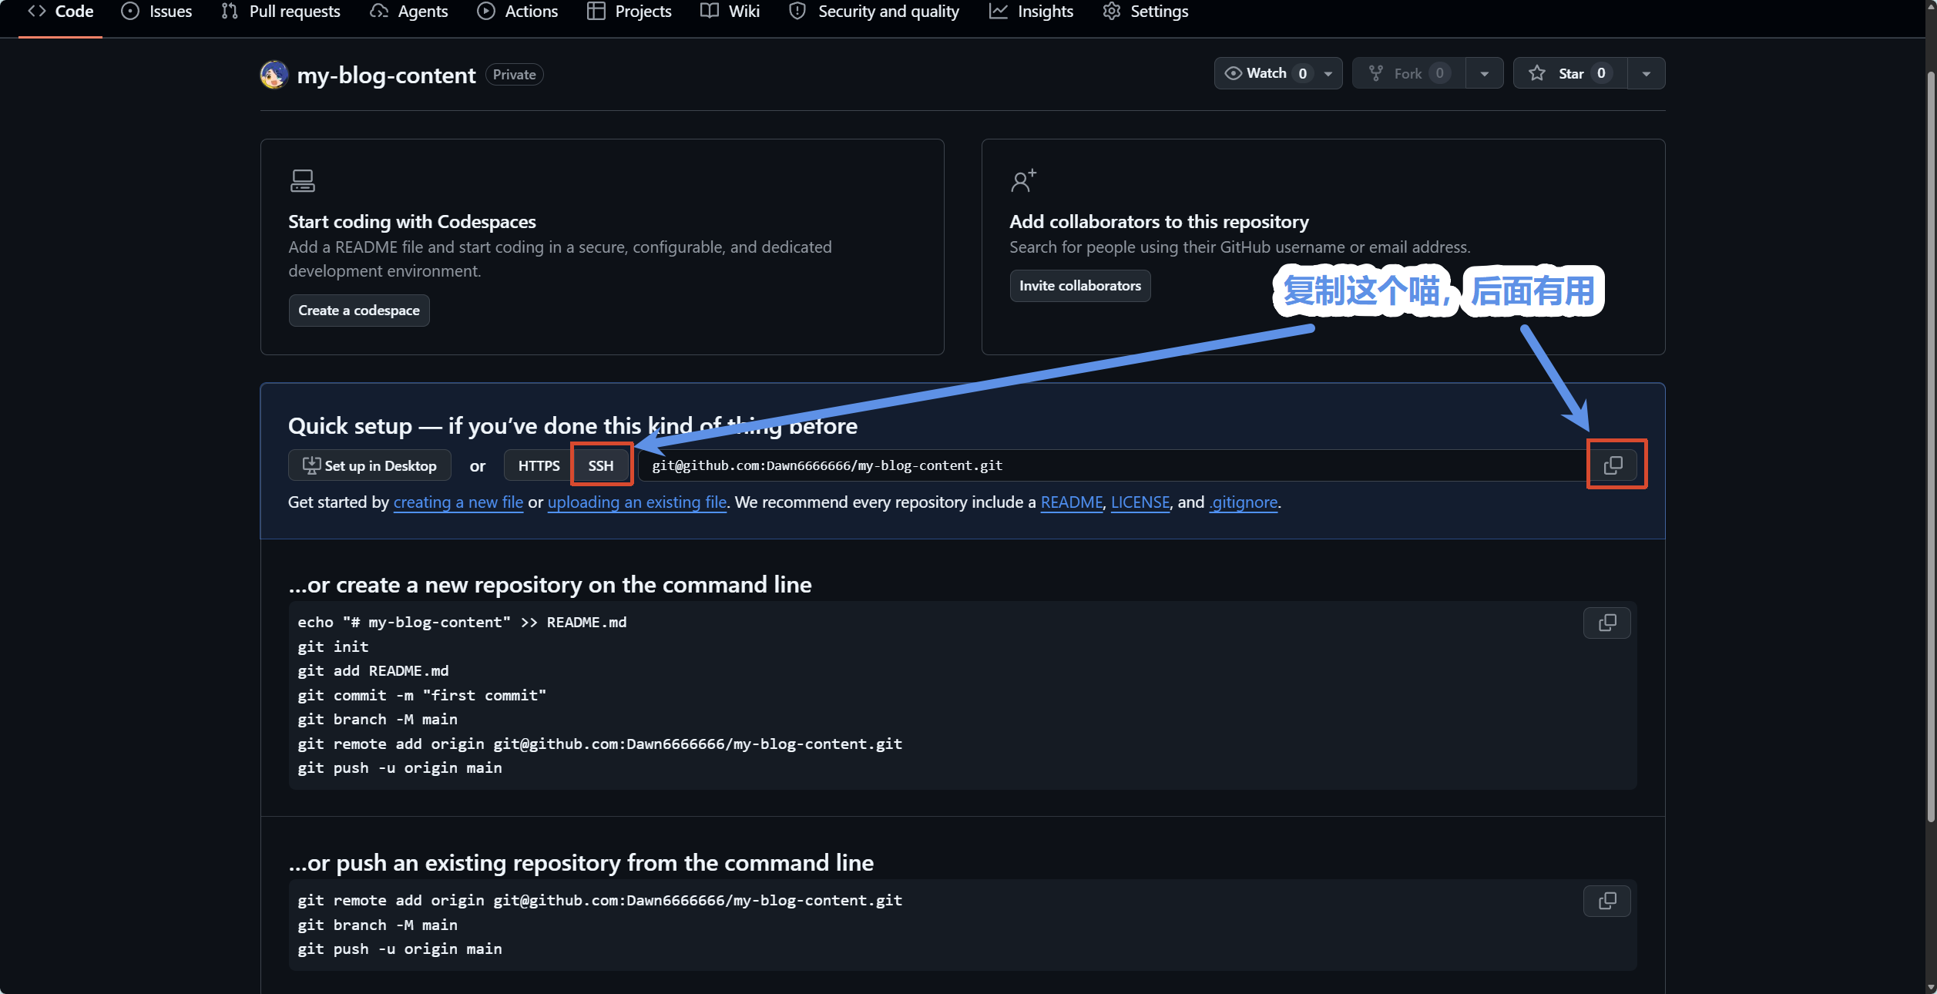
Task: Select the HTTPS clone protocol
Action: [539, 465]
